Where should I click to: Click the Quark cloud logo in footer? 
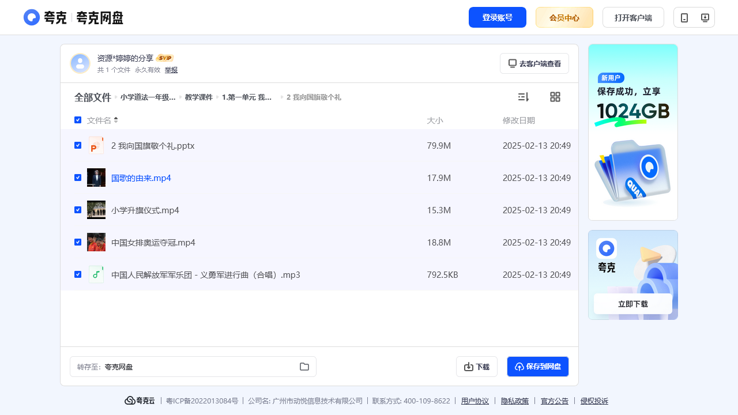click(x=140, y=401)
